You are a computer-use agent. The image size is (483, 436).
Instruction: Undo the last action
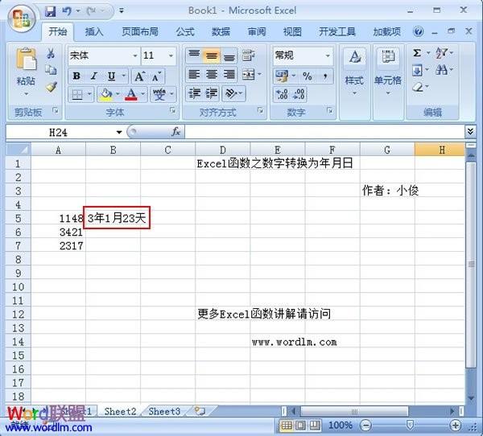[x=67, y=11]
